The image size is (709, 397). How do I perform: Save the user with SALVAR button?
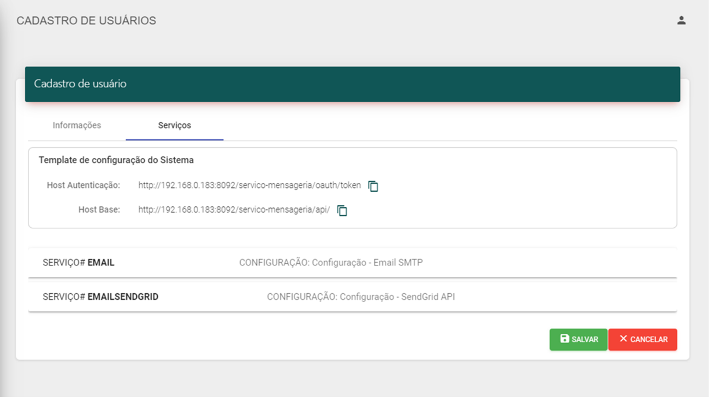[579, 340]
